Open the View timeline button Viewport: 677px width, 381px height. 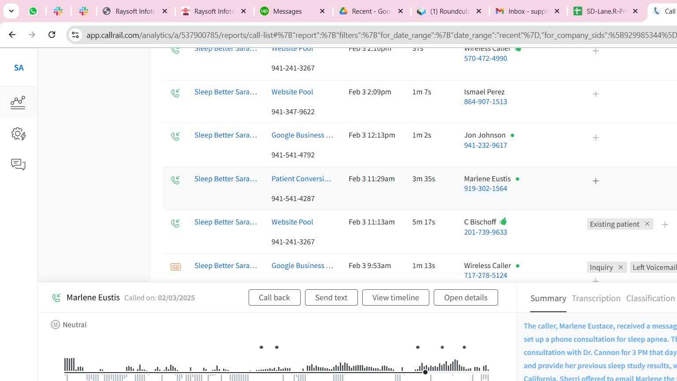point(395,298)
